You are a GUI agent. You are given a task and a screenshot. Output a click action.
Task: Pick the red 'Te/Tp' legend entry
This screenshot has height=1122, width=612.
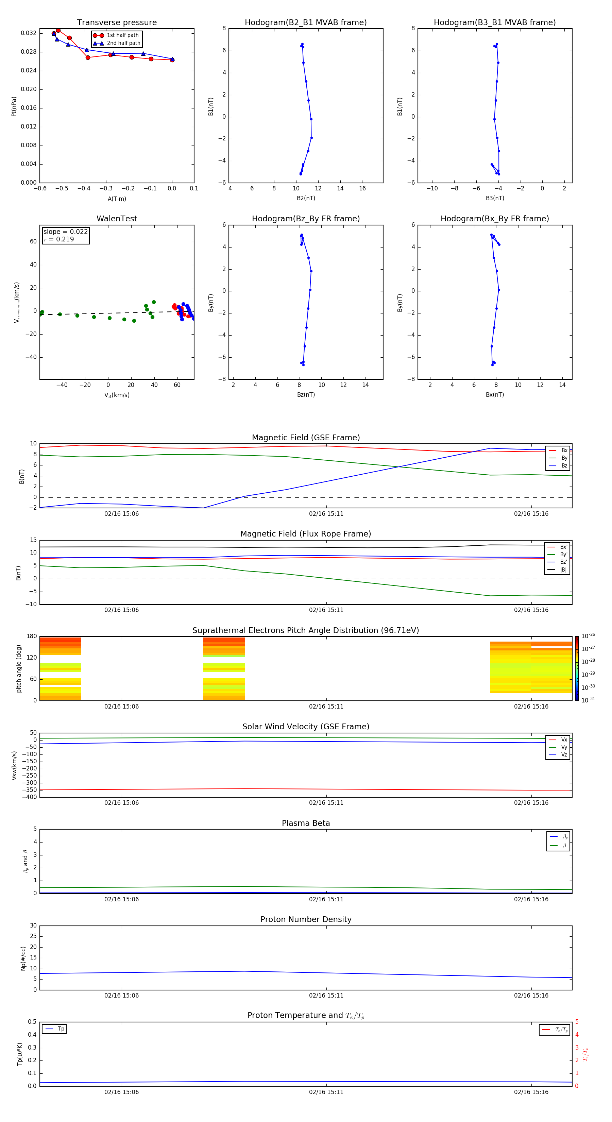(x=555, y=1030)
